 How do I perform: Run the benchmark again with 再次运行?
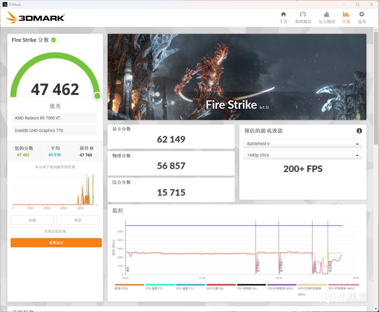(x=56, y=243)
